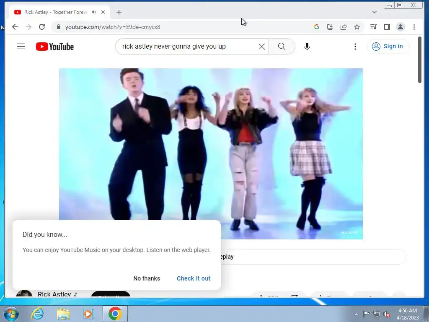This screenshot has width=429, height=322.
Task: Launch Internet Explorer from taskbar
Action: pyautogui.click(x=37, y=314)
